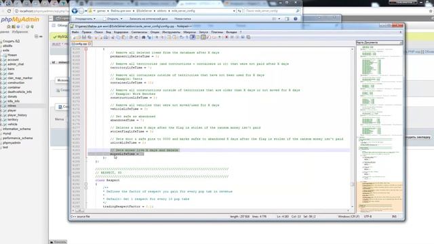Click the Zoom out toolbar icon
The height and width of the screenshot is (244, 434).
point(162,37)
